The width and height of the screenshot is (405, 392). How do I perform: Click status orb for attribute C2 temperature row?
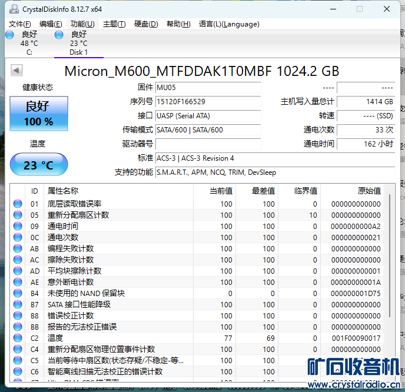18,338
